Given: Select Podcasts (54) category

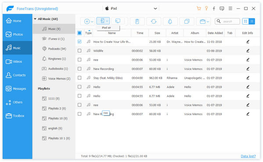Looking at the screenshot, I should pos(54,49).
